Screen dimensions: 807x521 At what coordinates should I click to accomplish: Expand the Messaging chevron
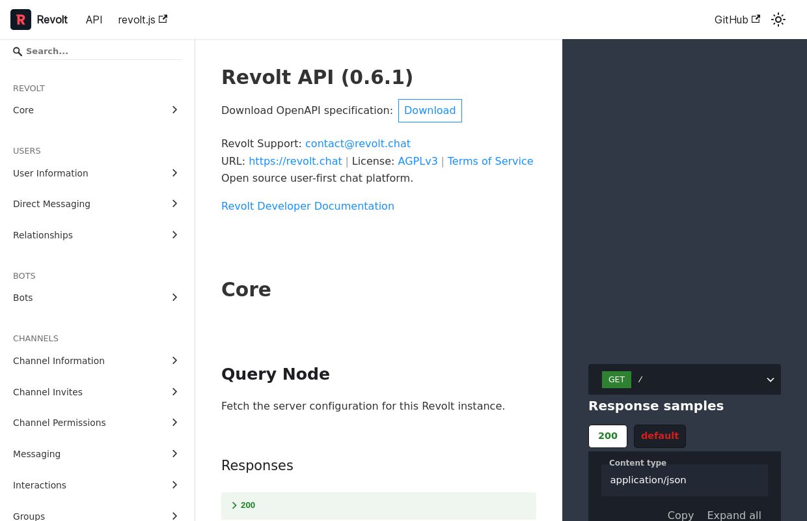pyautogui.click(x=174, y=453)
